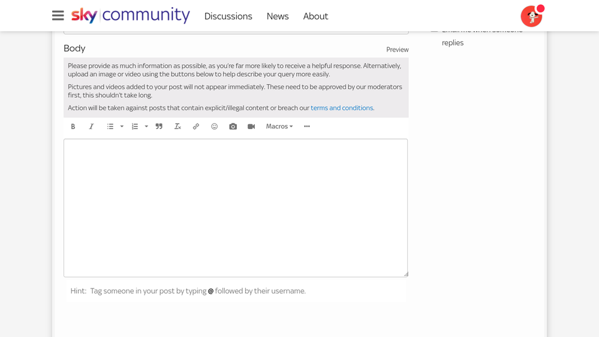
Task: Click inside the Body text area
Action: [236, 207]
